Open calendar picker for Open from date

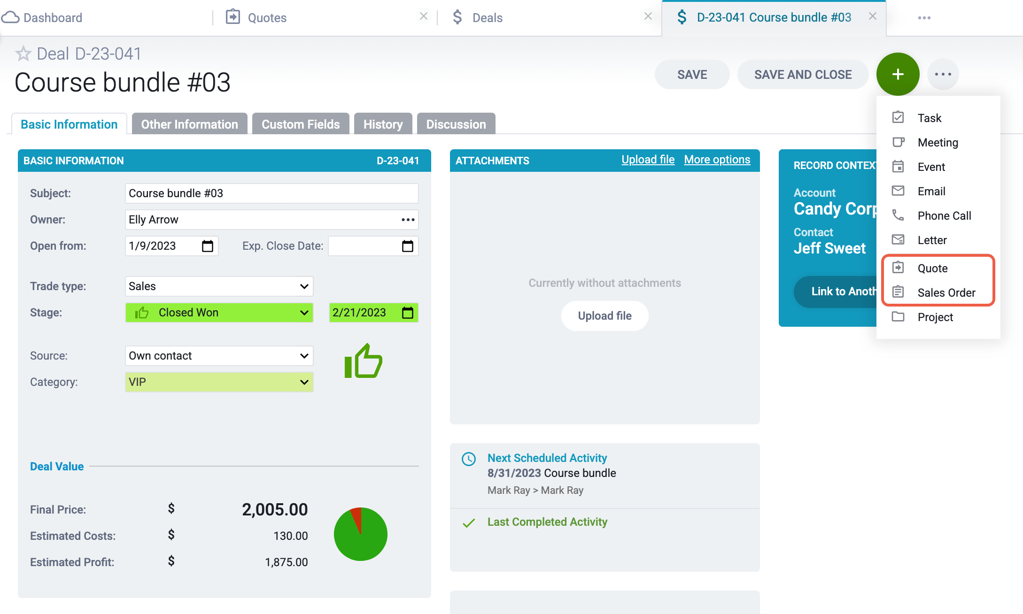(x=207, y=246)
